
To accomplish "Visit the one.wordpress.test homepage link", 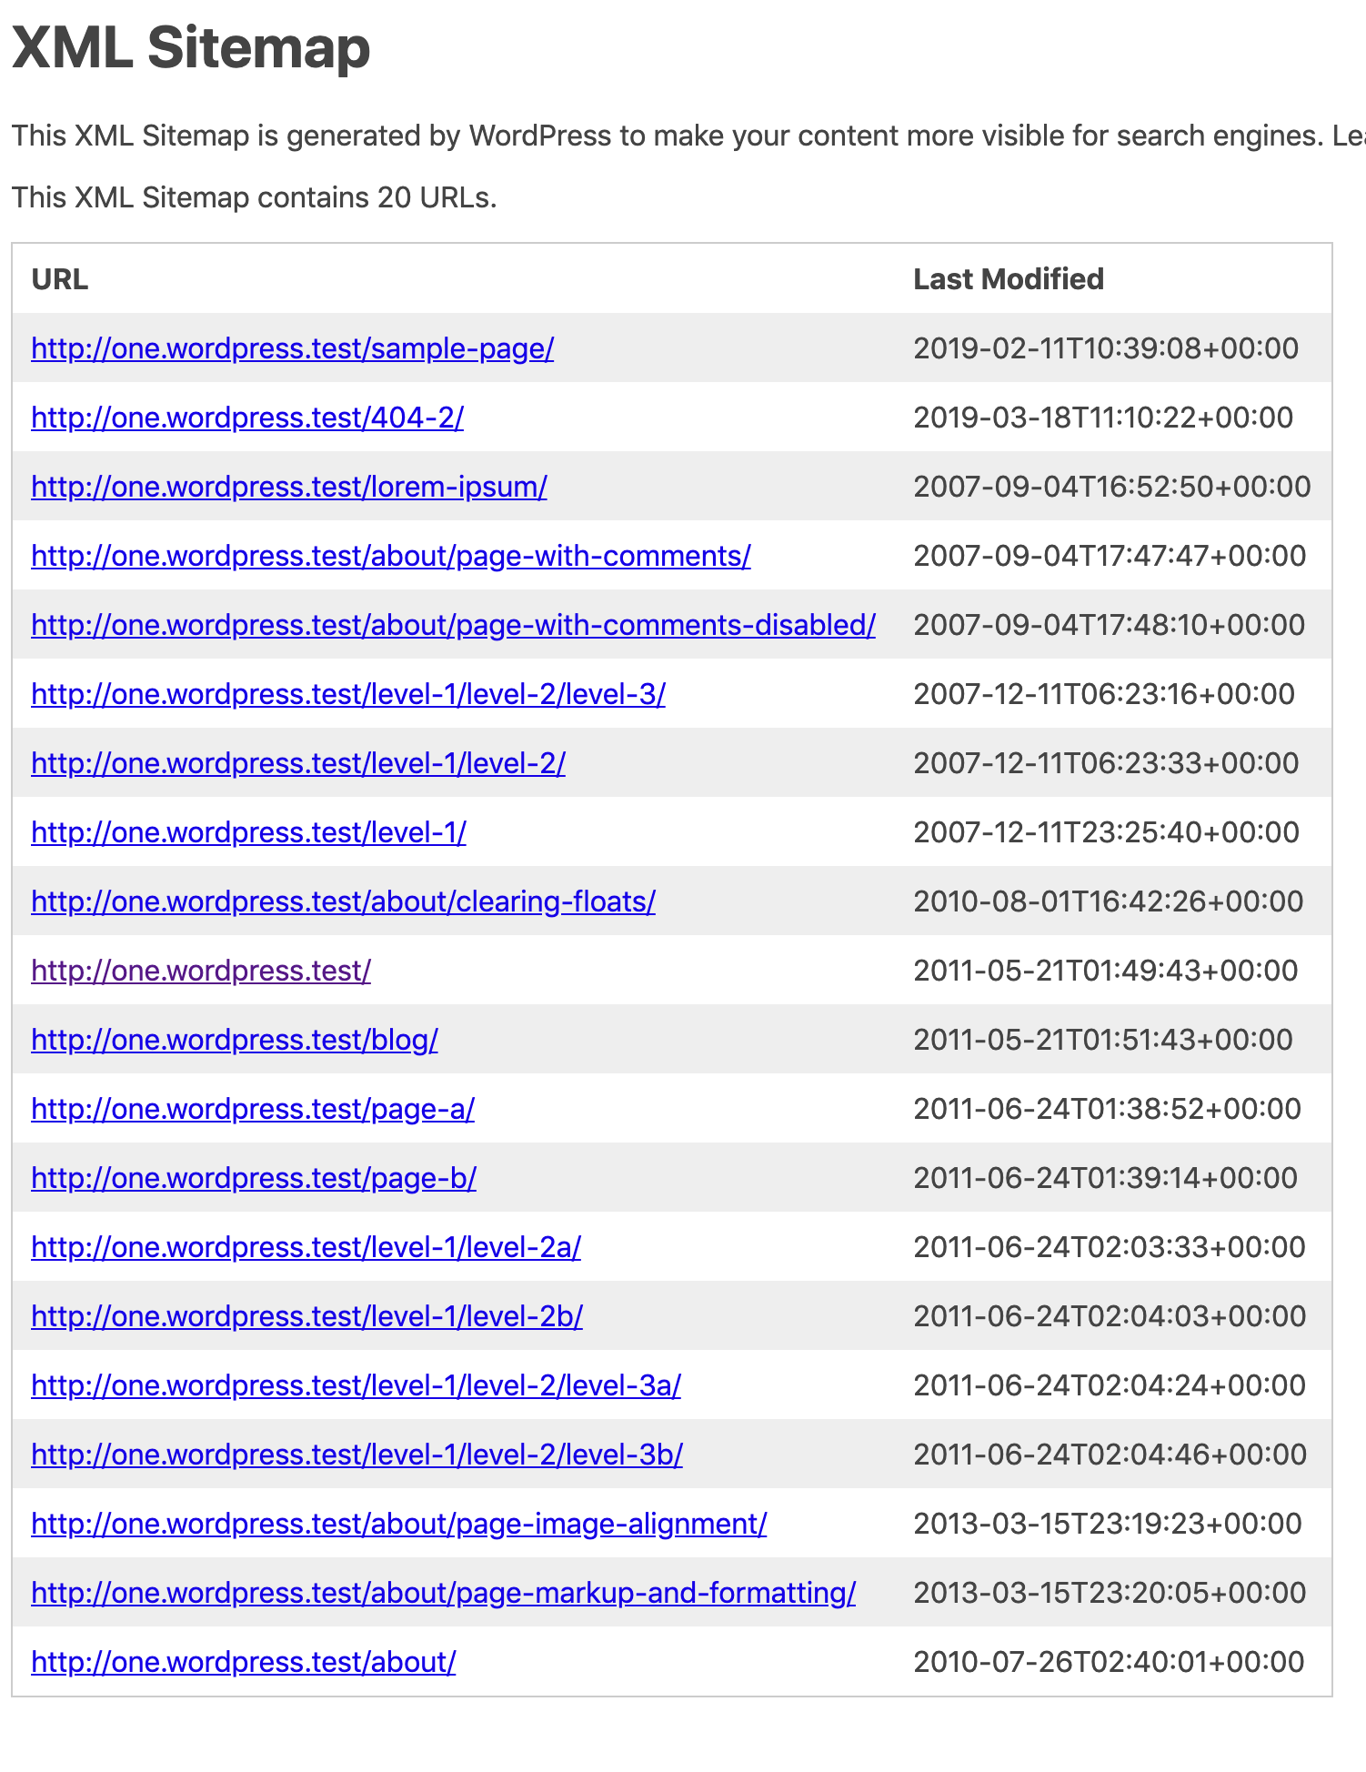I will [x=200, y=971].
